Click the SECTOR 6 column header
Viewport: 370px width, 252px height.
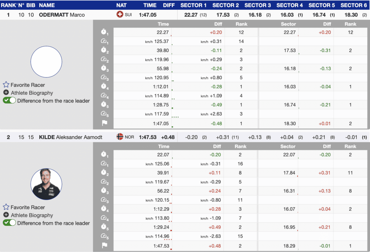[353, 5]
